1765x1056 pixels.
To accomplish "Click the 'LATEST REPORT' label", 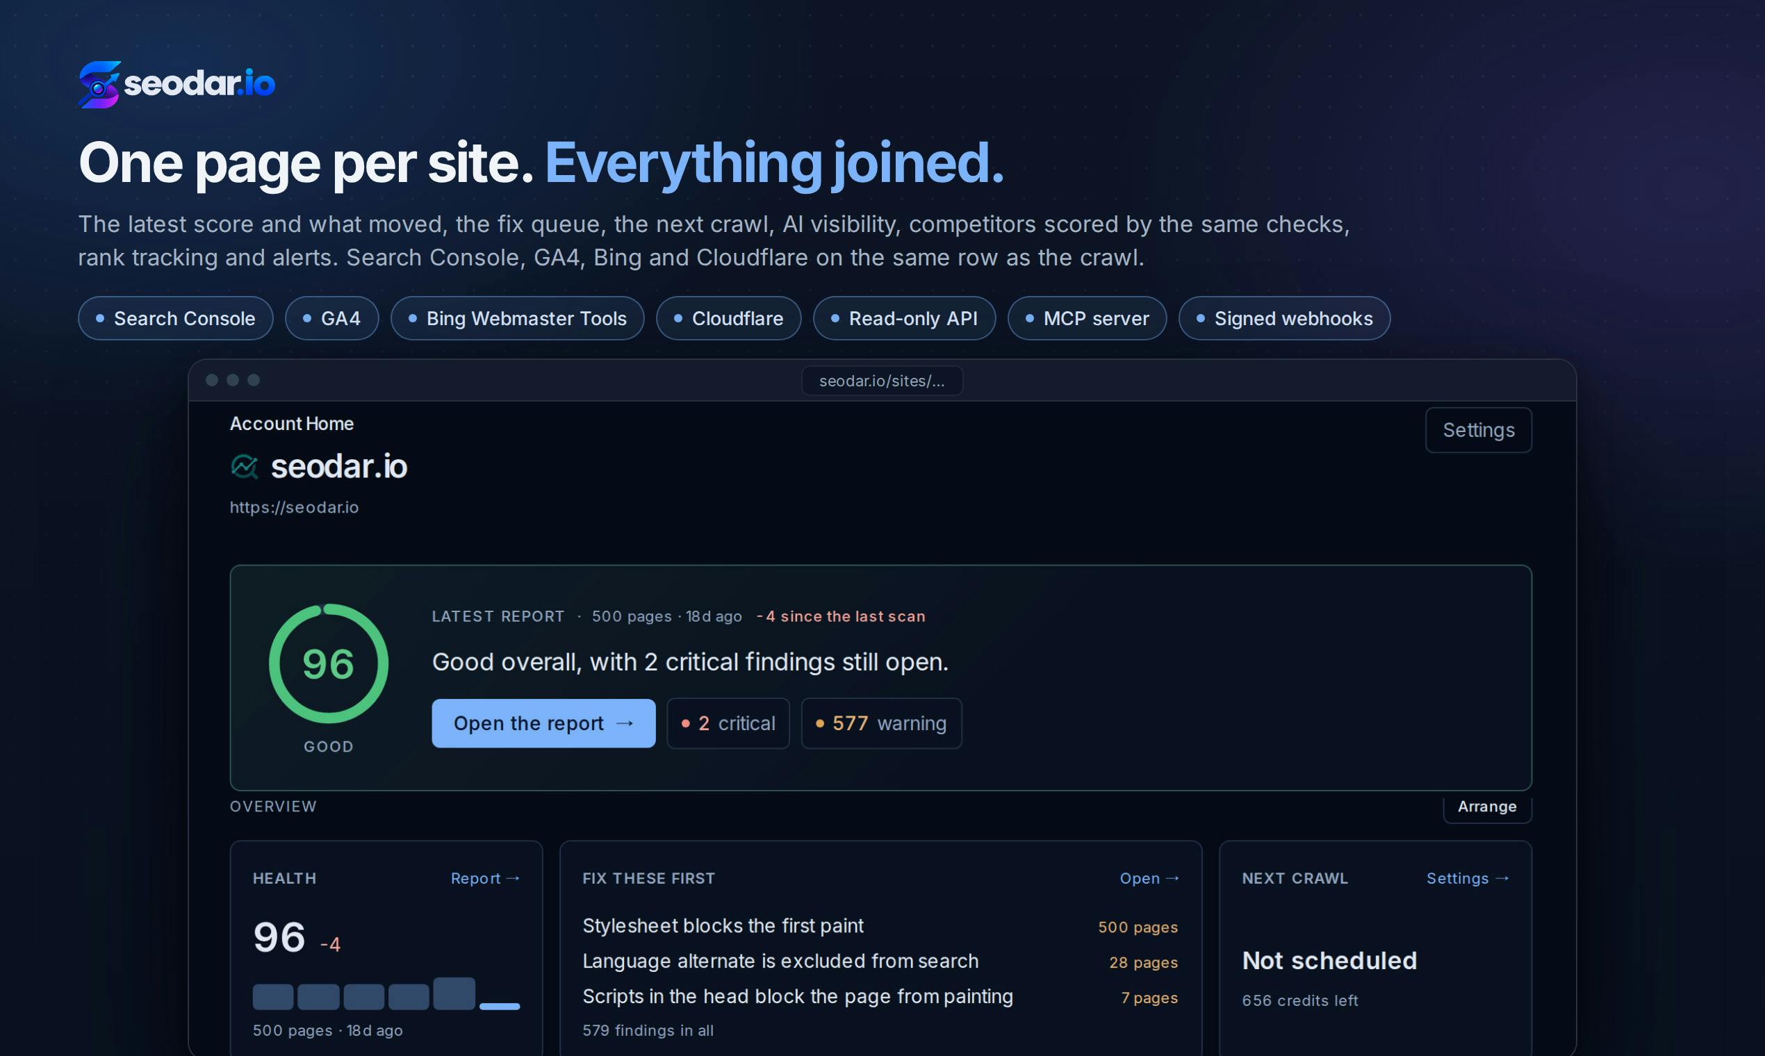I will pos(498,616).
